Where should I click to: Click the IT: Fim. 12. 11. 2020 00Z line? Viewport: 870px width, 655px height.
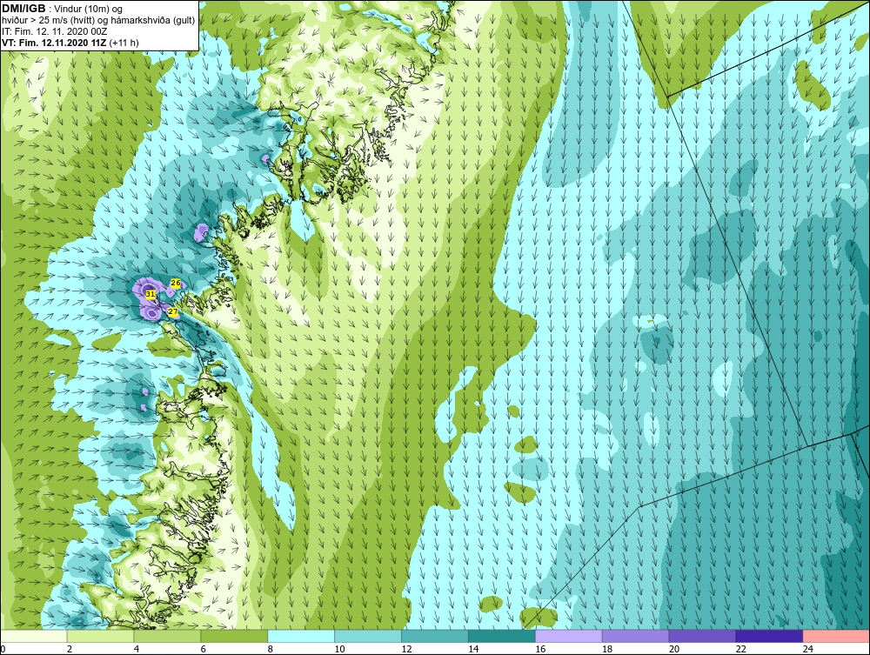pos(54,31)
